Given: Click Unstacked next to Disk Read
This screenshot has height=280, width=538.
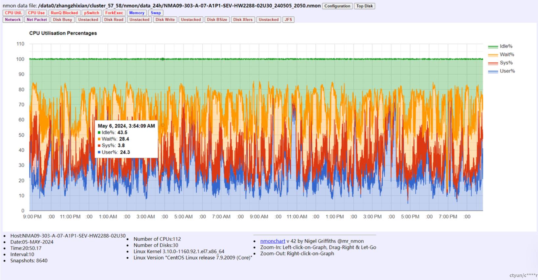Looking at the screenshot, I should tap(139, 20).
